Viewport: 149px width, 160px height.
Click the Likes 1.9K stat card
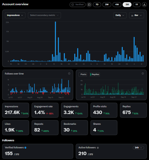(16, 128)
